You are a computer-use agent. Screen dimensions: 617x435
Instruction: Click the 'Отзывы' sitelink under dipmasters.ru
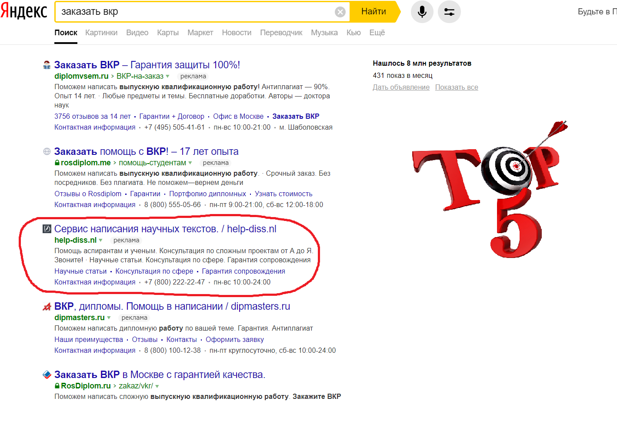(x=145, y=340)
